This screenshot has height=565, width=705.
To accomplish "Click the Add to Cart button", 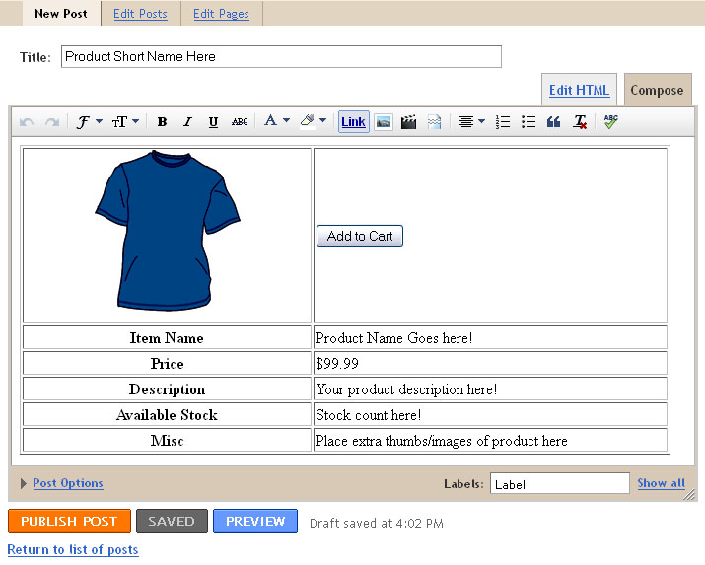I will click(360, 236).
